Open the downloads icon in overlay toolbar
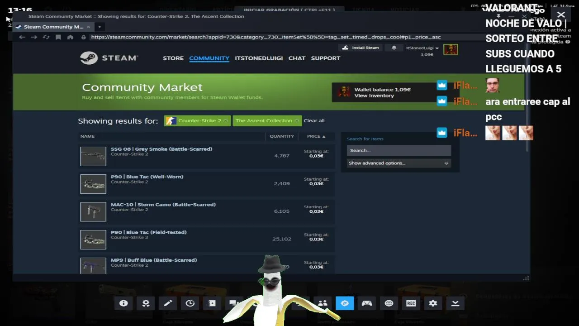 [455, 303]
